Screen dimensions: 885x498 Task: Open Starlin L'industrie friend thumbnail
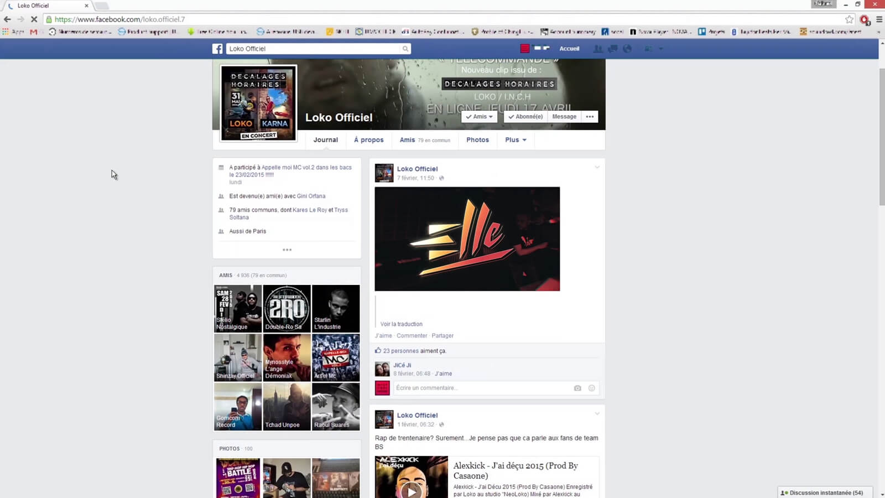336,309
